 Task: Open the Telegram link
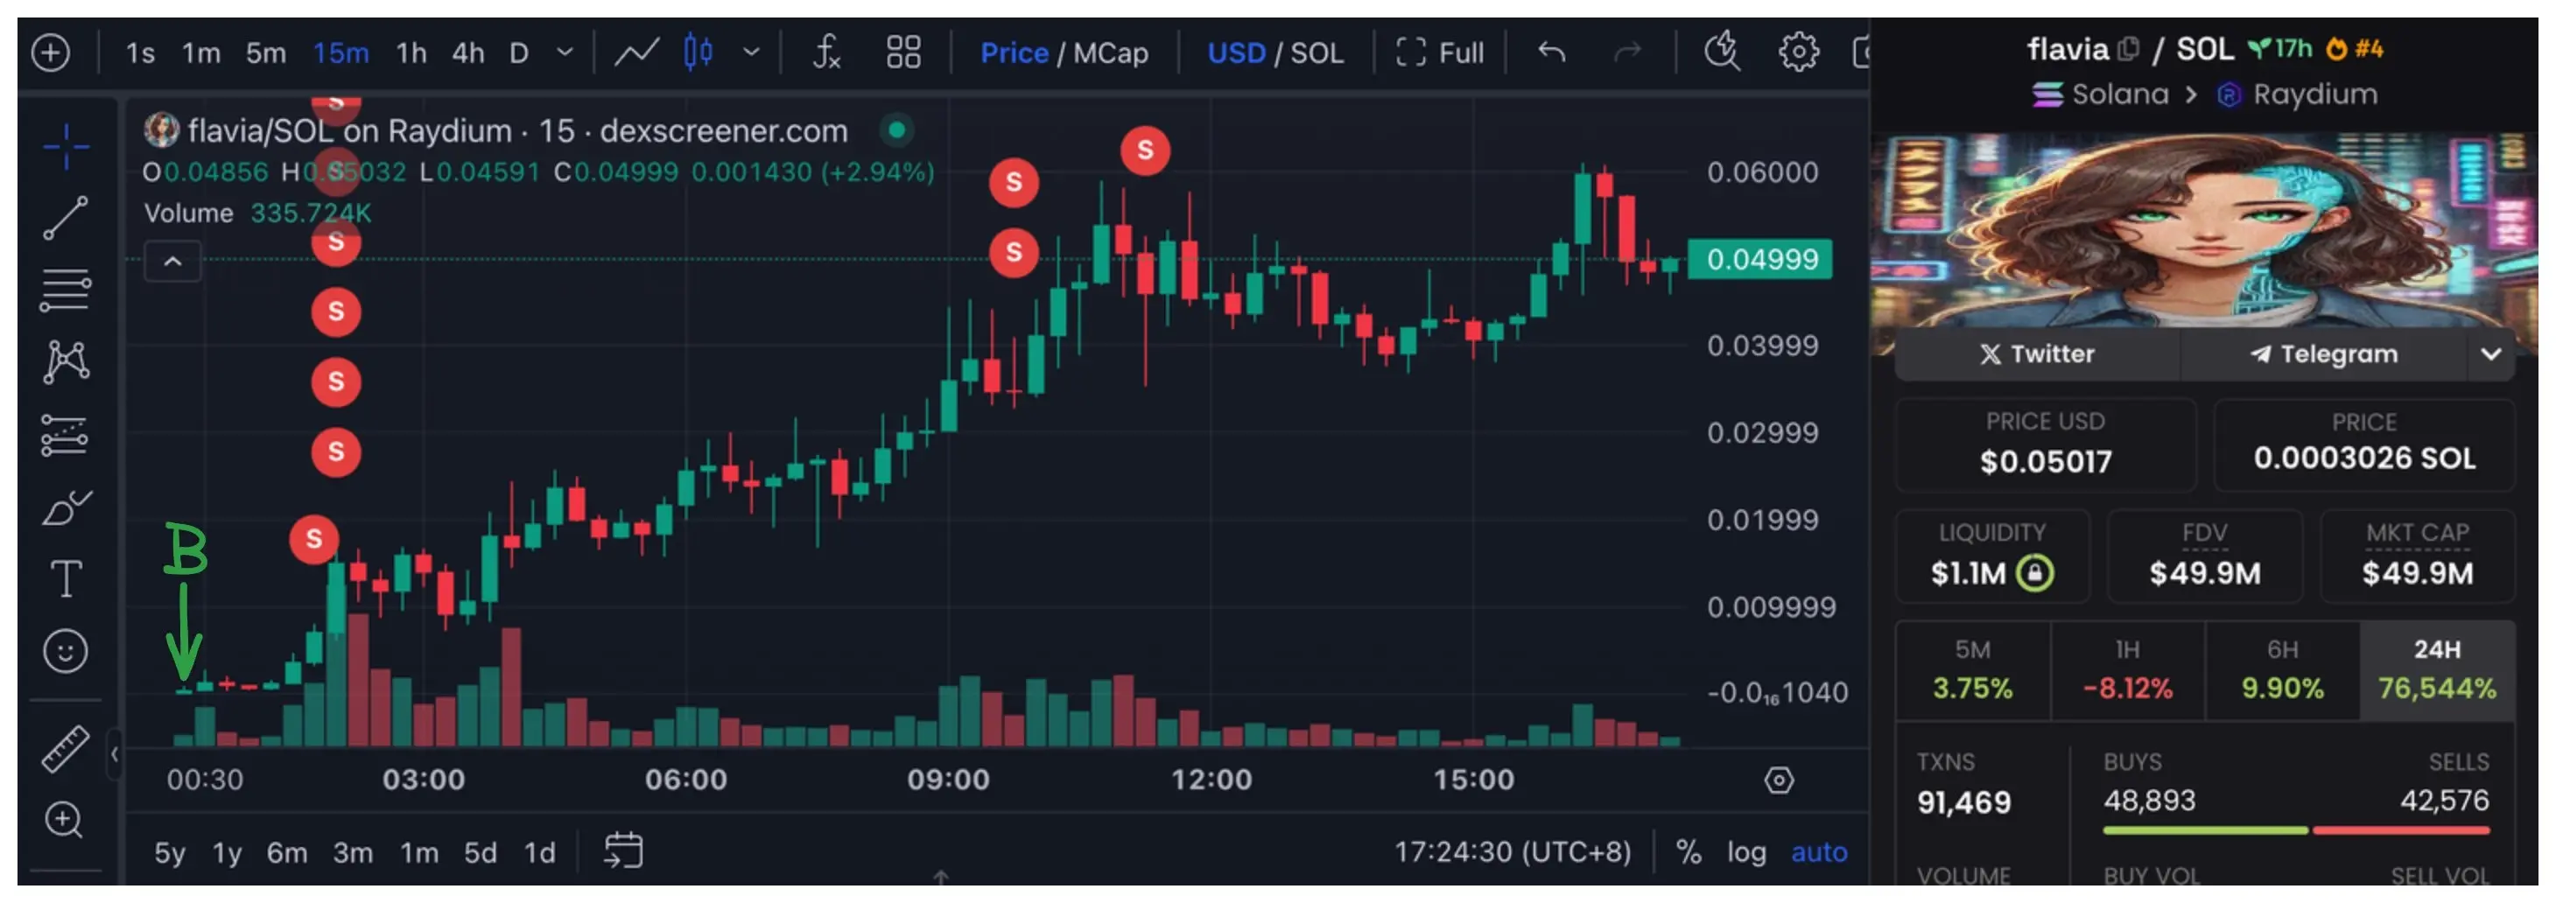coord(2324,354)
